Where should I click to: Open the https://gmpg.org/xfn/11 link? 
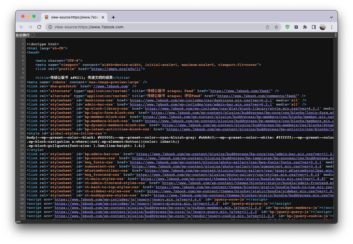click(116, 69)
